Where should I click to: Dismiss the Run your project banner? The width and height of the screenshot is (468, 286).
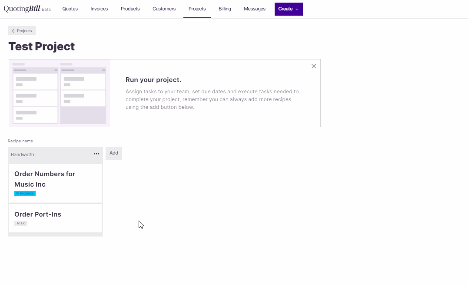click(313, 66)
